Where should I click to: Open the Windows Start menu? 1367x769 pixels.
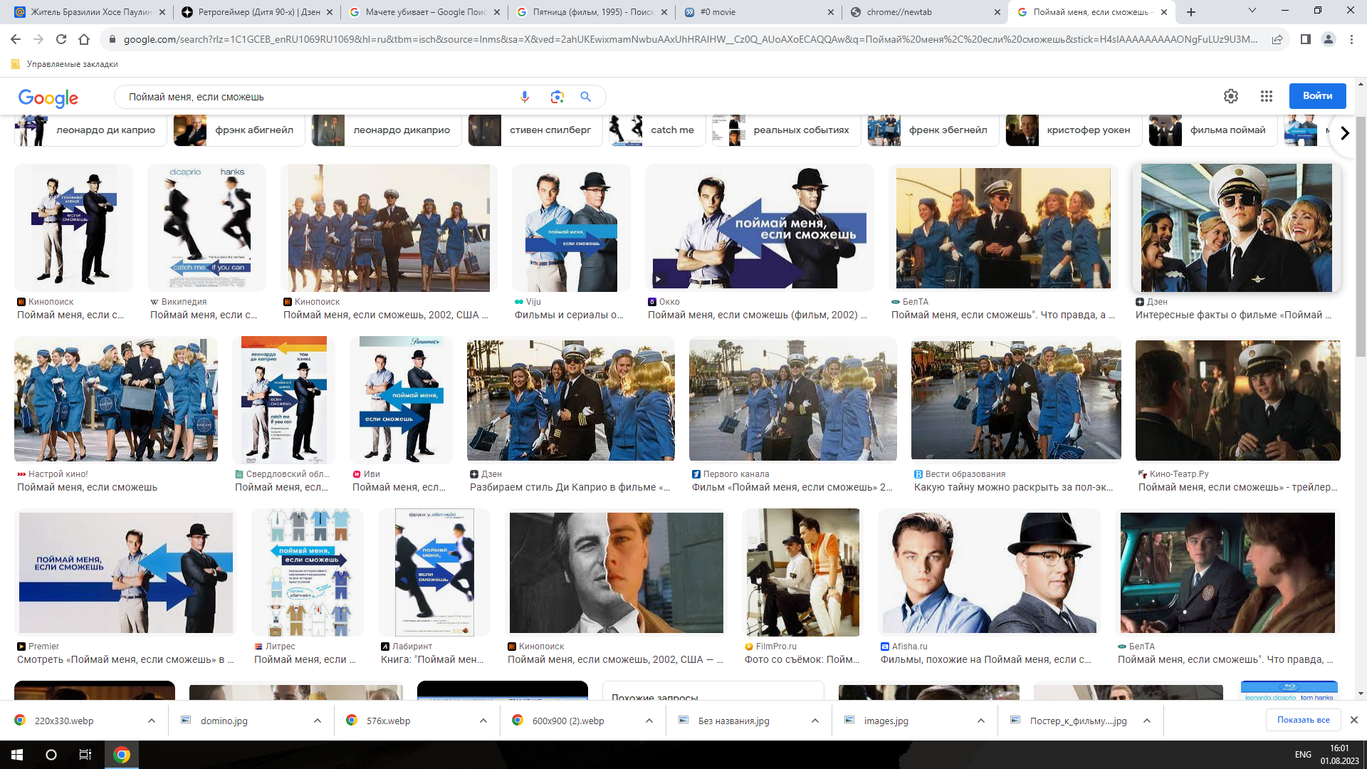point(17,755)
